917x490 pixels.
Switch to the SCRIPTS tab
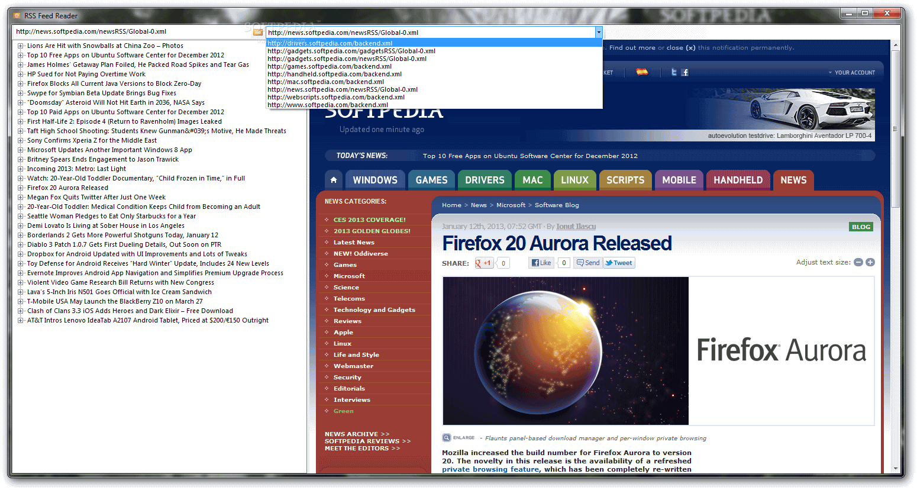625,180
